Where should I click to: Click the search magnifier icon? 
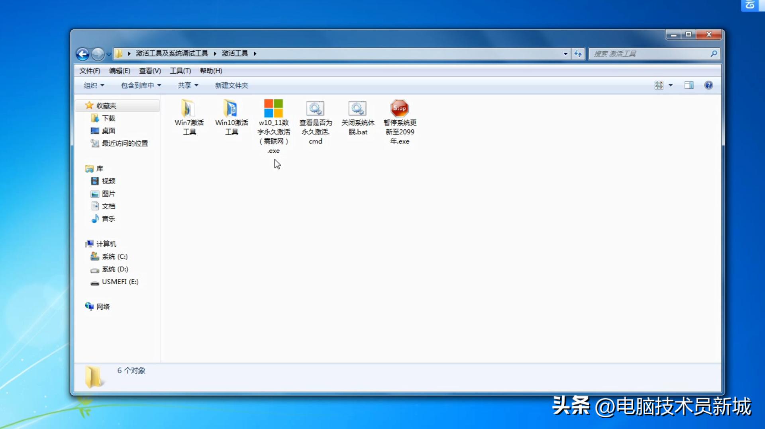click(x=714, y=53)
